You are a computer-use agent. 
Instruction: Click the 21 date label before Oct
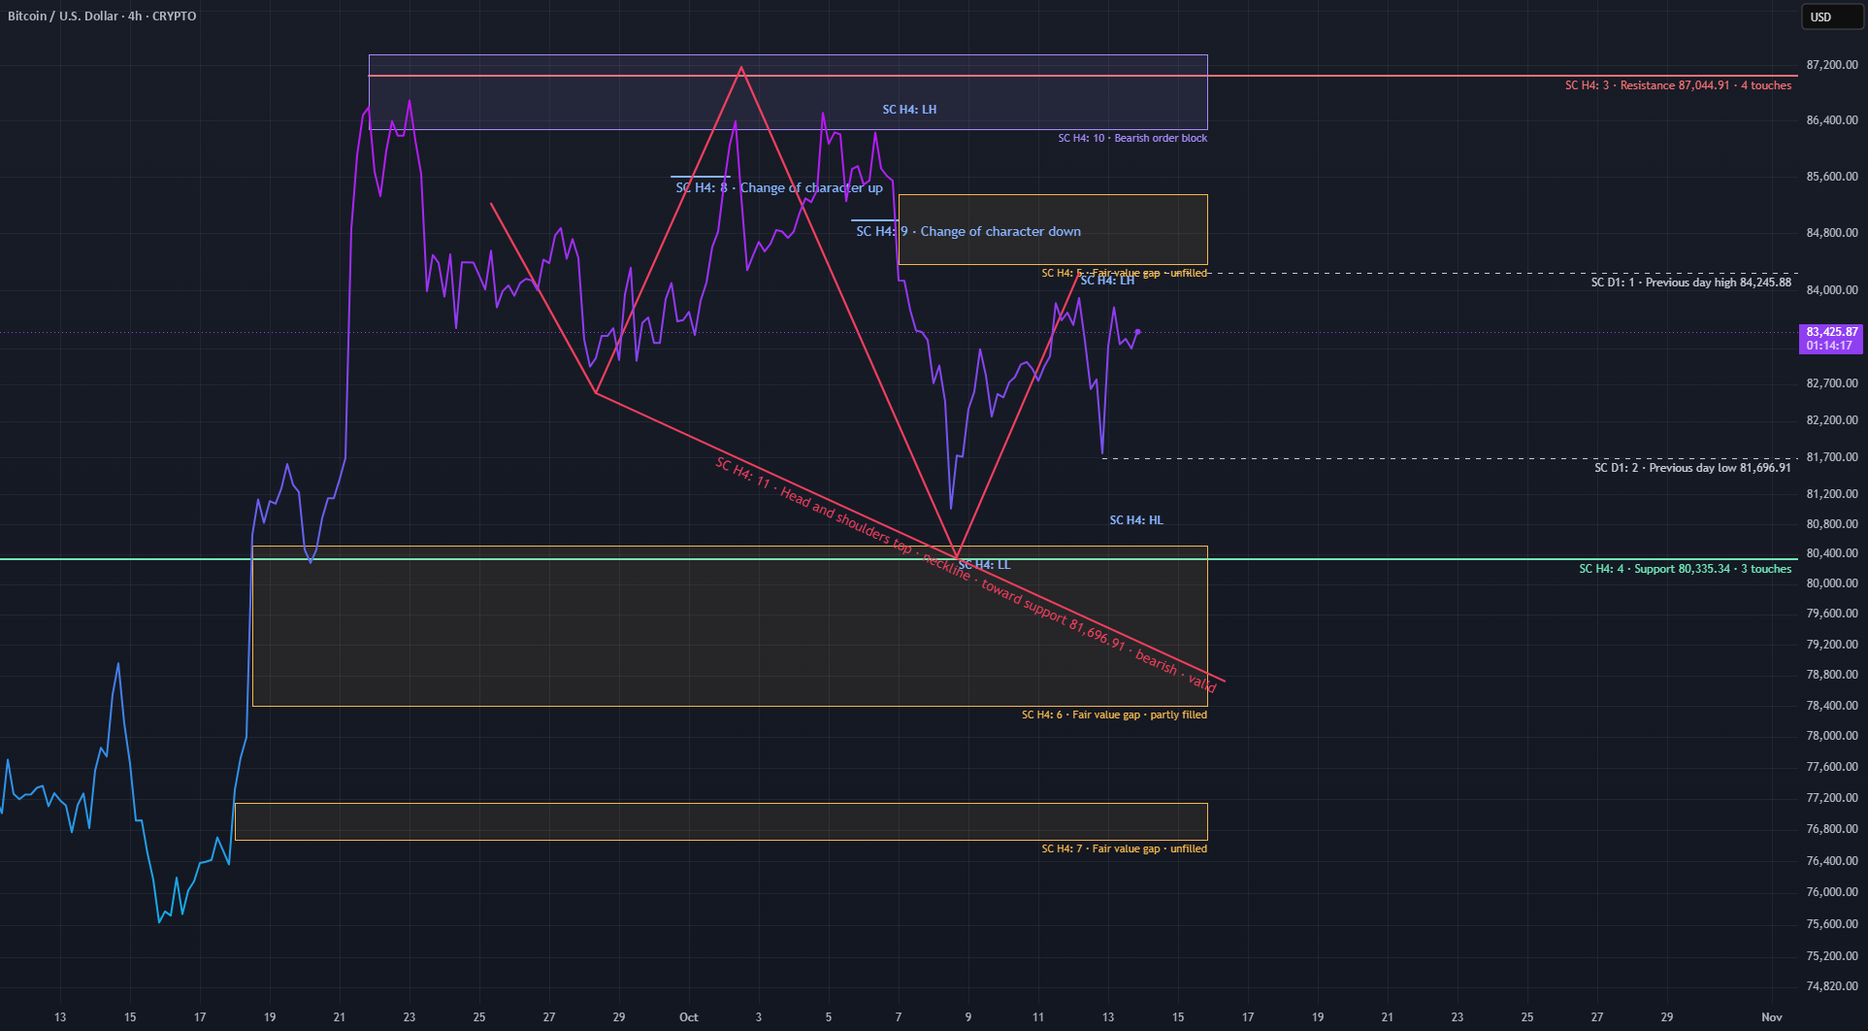(339, 1017)
